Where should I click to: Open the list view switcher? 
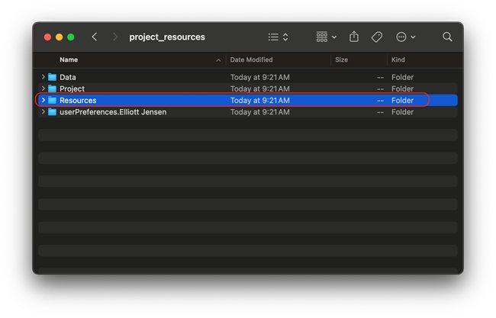click(x=278, y=37)
